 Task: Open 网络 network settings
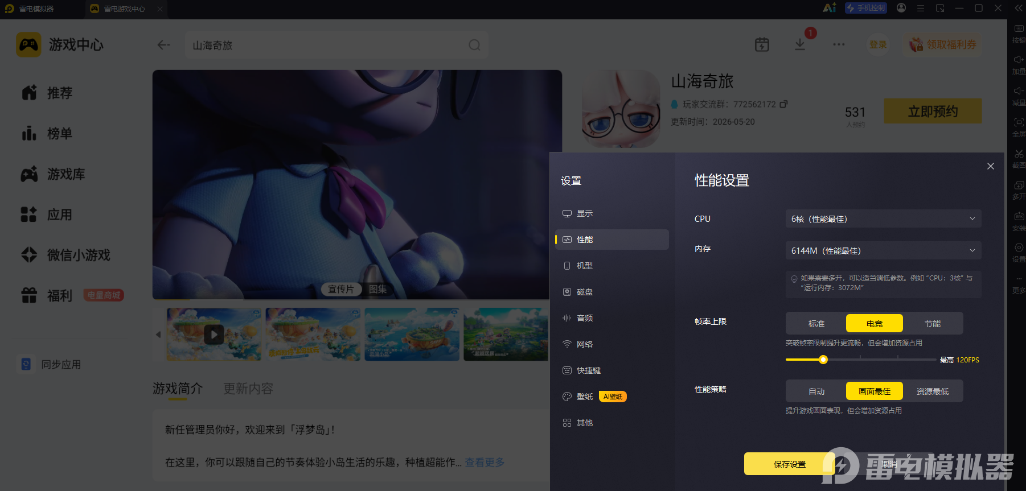[x=612, y=344]
